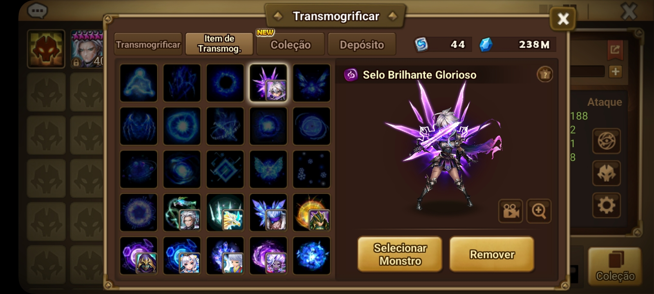654x294 pixels.
Task: Select the highlighted purple crystal transmog item
Action: tap(268, 83)
